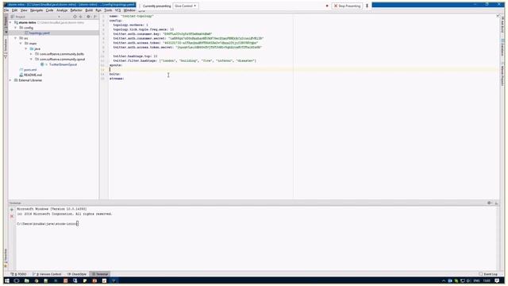
Task: Collapse the src folder
Action: click(16, 38)
